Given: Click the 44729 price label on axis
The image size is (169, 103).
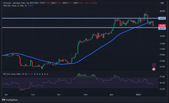Looking at the screenshot, I should (162, 18).
